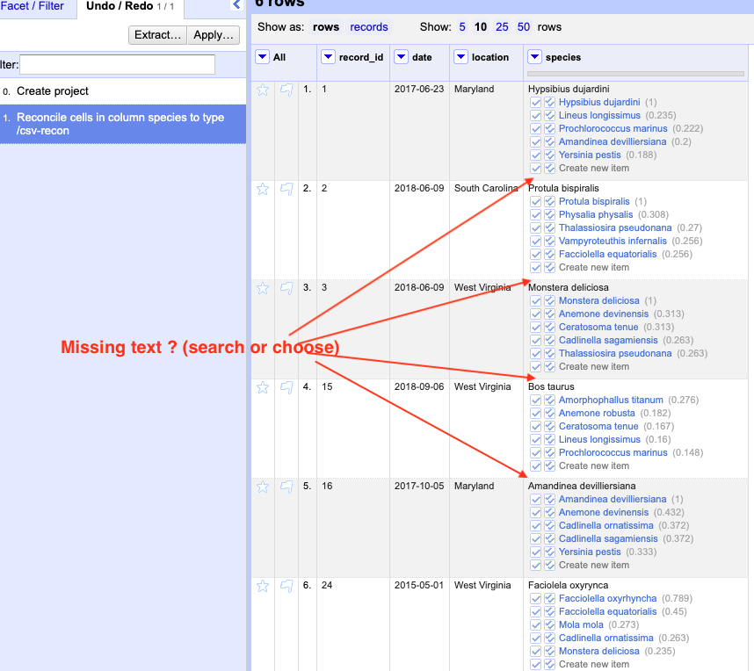The image size is (754, 671).
Task: Open the location column dropdown
Action: 460,57
